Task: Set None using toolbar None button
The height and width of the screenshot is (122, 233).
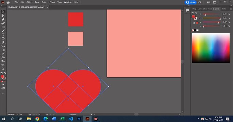Action: pos(5,81)
